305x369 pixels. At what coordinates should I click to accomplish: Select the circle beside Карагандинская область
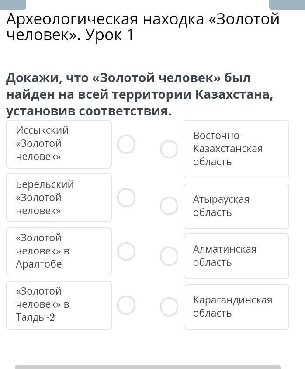point(169,307)
